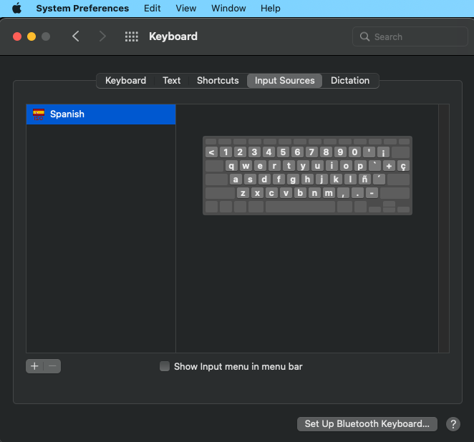
Task: Open the Window menu
Action: 228,8
